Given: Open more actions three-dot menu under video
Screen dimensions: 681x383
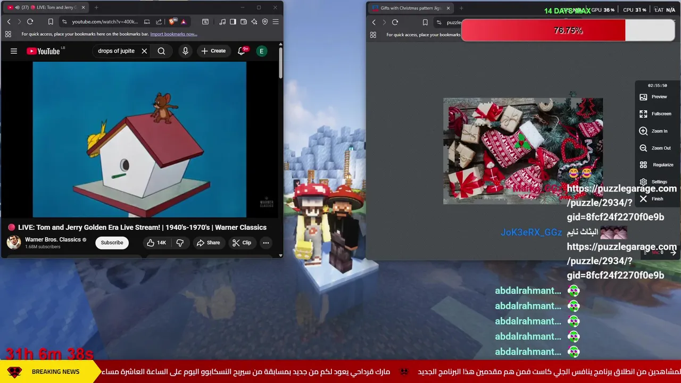Looking at the screenshot, I should 266,243.
